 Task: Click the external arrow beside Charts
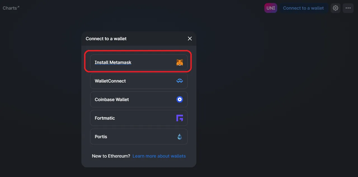tap(18, 7)
